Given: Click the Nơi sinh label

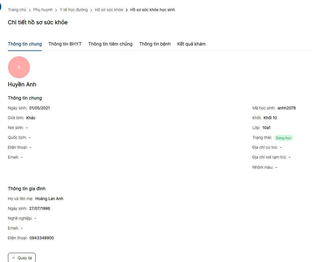Looking at the screenshot, I should (x=16, y=127).
